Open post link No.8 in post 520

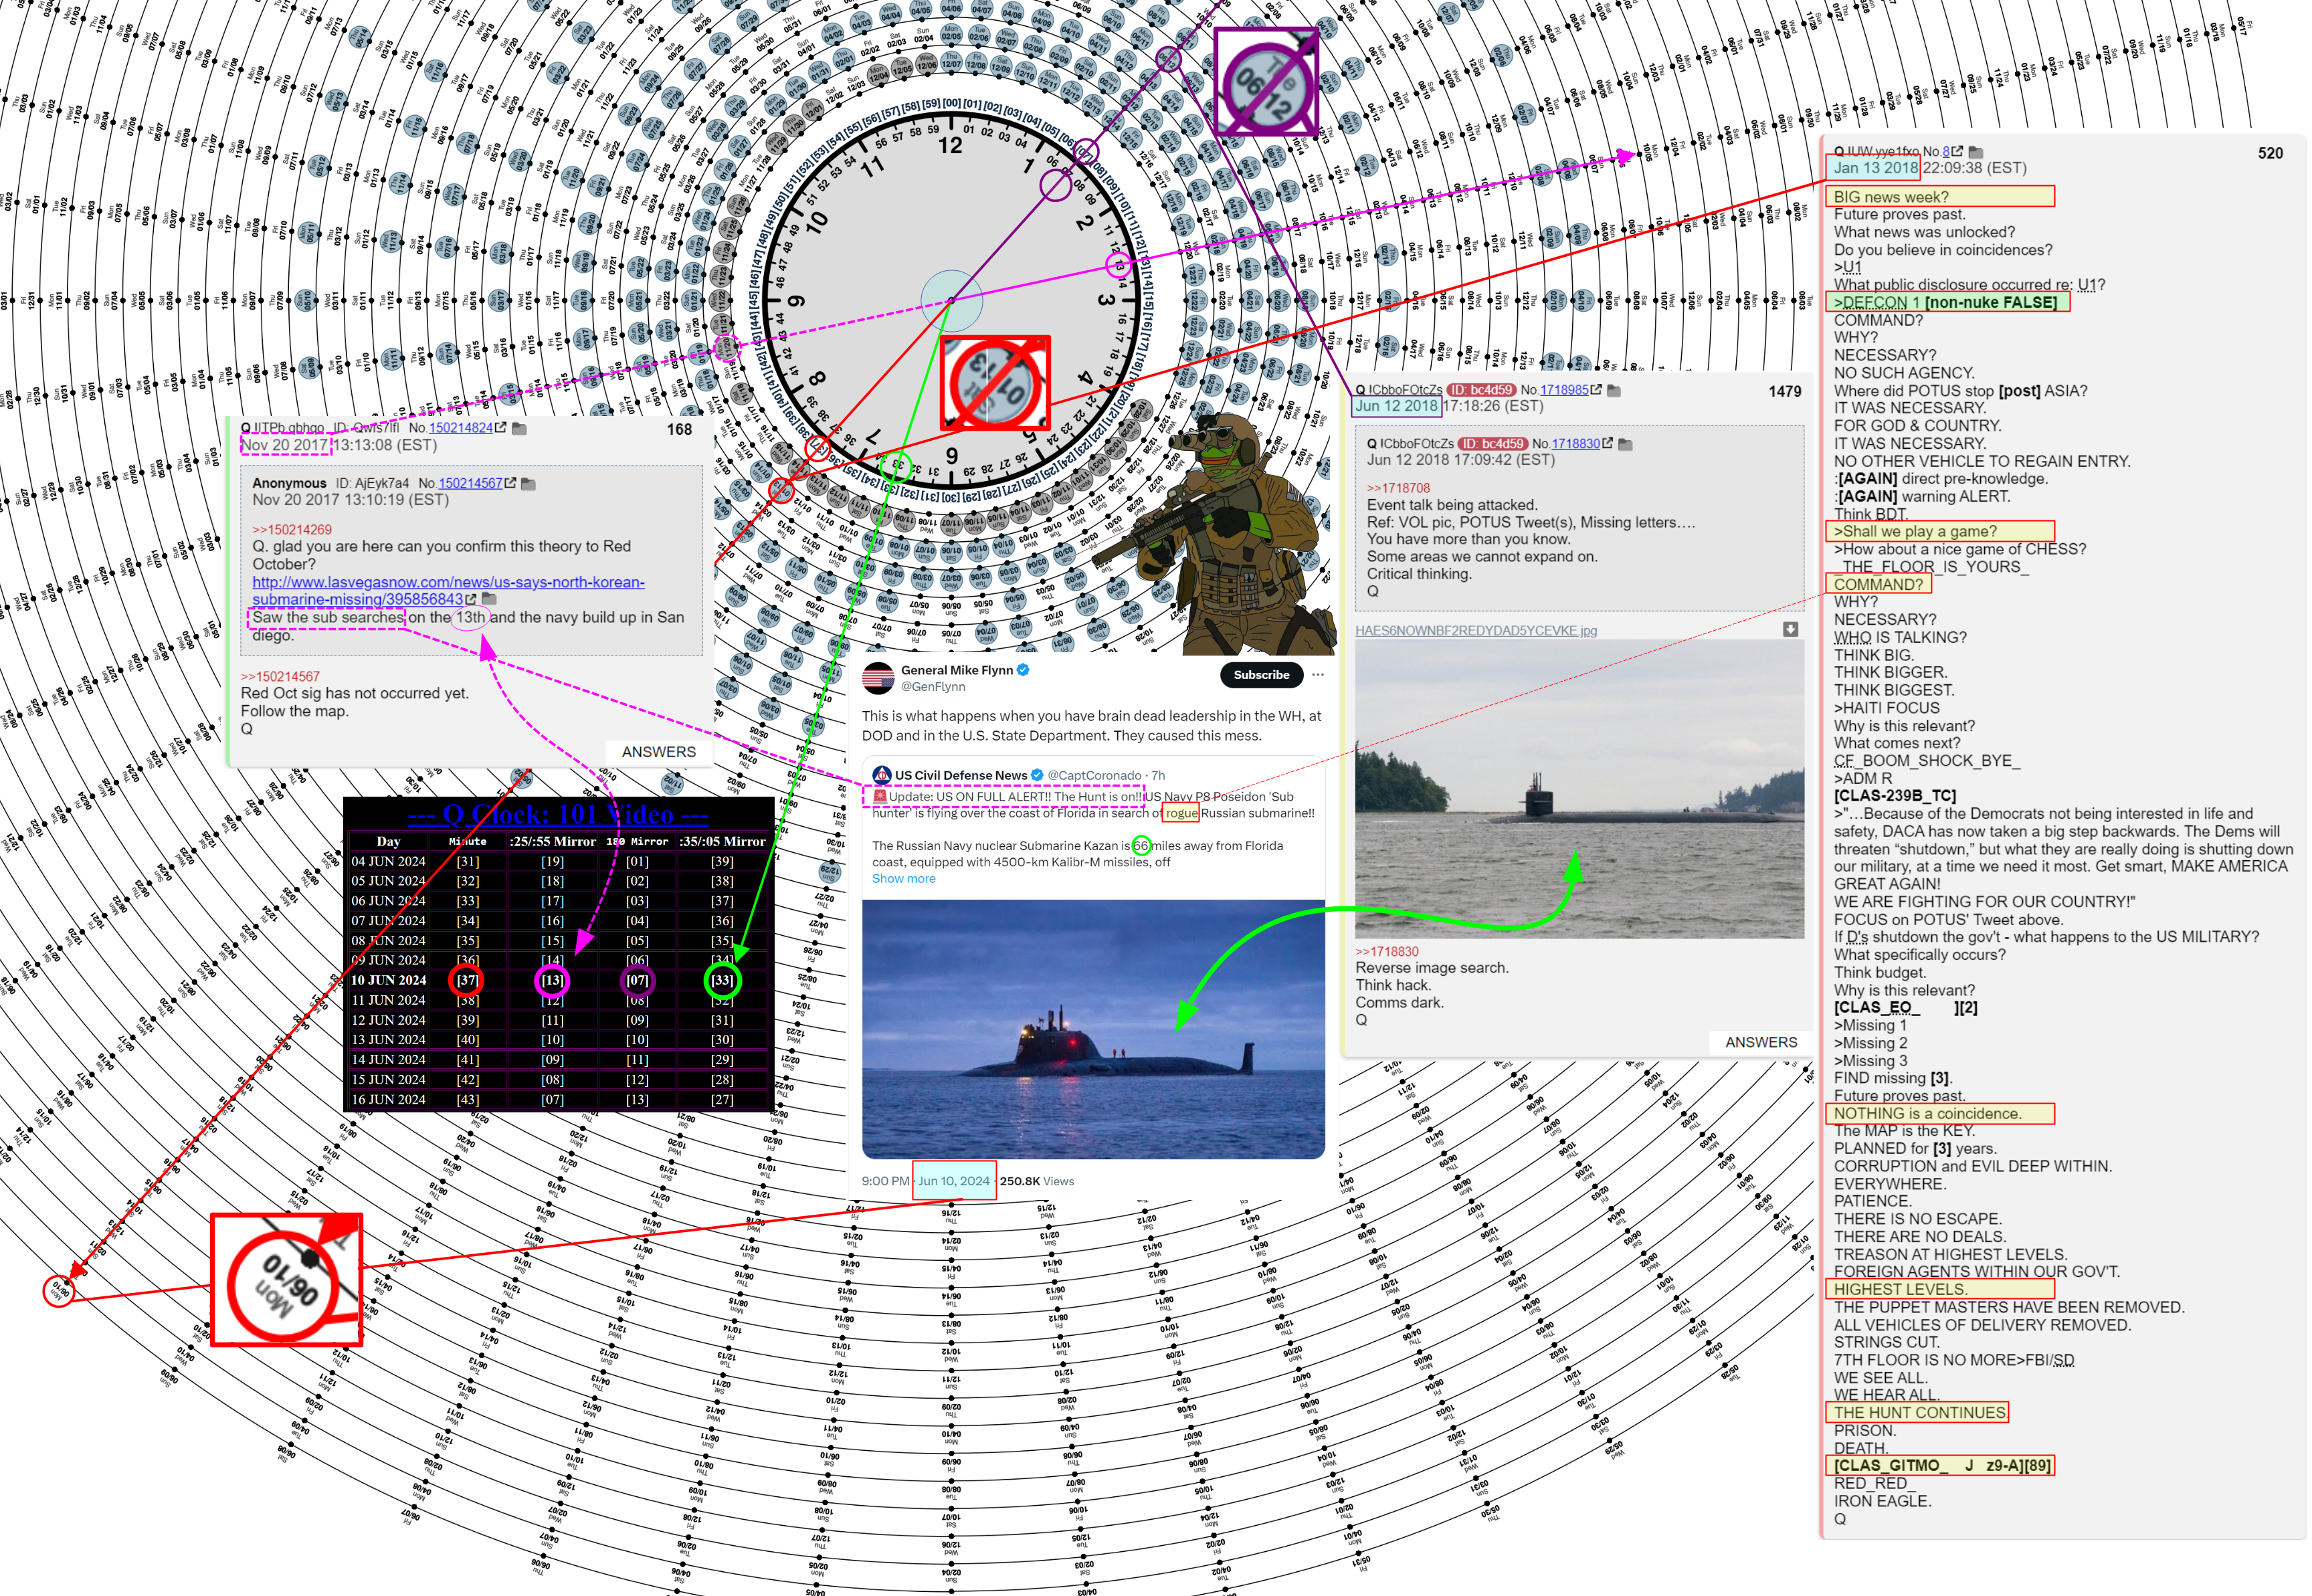(1946, 152)
